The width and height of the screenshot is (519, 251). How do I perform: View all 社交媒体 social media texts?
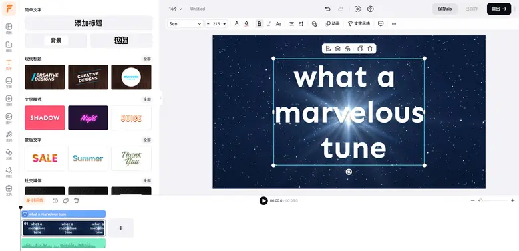147,181
